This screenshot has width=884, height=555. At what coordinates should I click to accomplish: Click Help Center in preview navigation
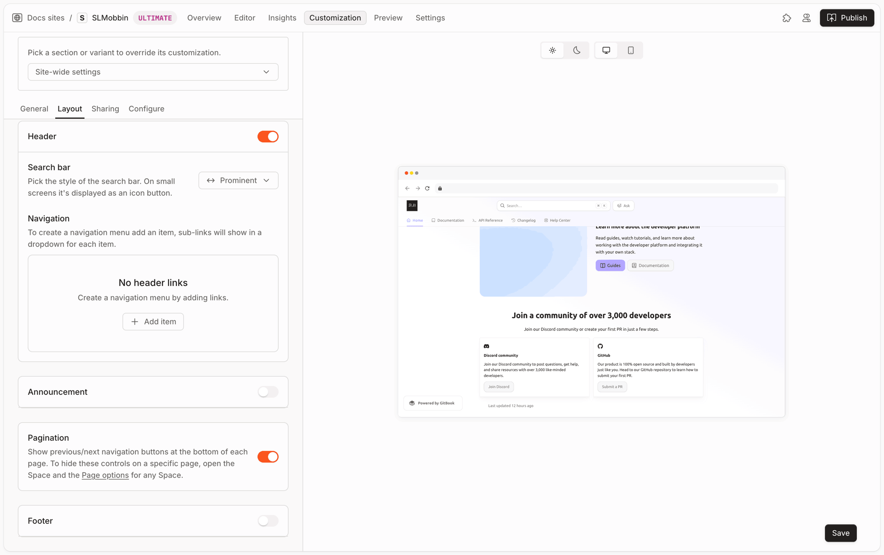click(557, 220)
